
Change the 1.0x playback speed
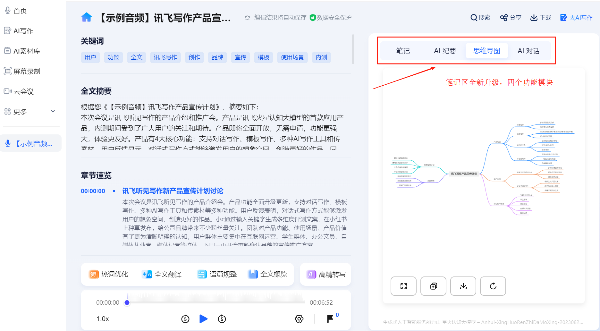pyautogui.click(x=103, y=319)
